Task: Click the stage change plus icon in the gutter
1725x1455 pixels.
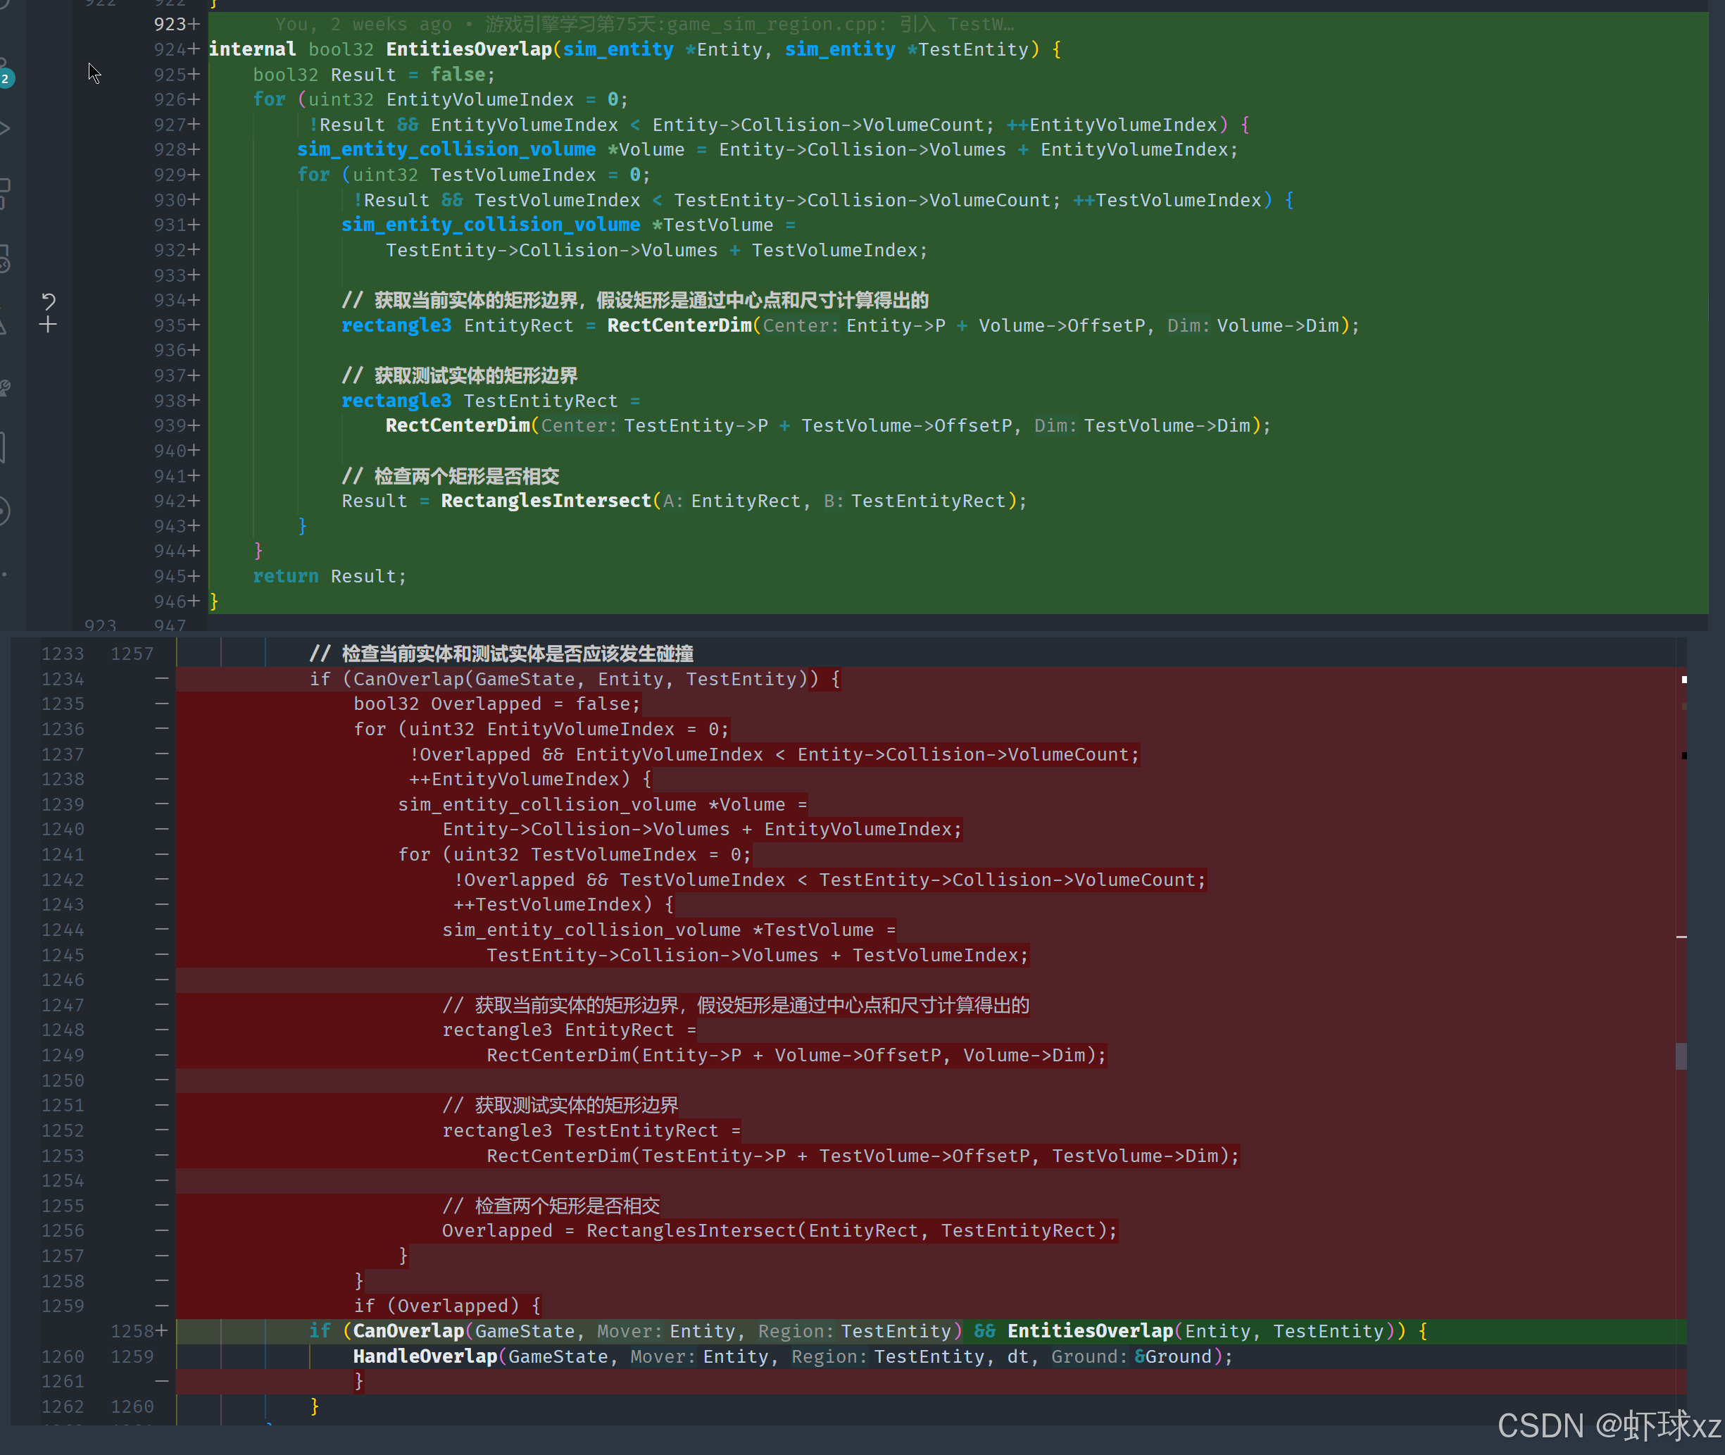Action: 48,325
